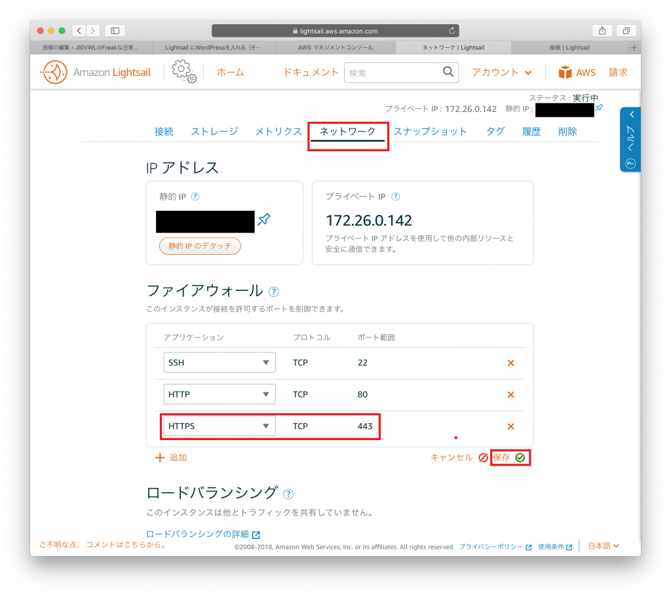The height and width of the screenshot is (596, 671).
Task: Open help icon beside ファイアウォール heading
Action: click(273, 292)
